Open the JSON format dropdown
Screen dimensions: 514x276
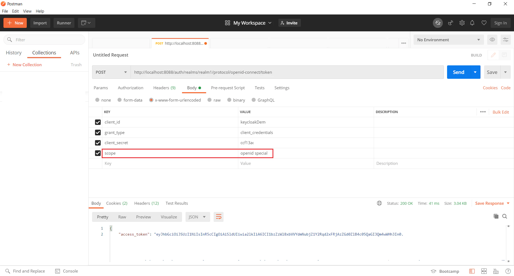point(198,217)
